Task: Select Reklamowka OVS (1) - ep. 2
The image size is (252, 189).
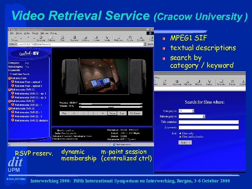Action: tap(29, 97)
